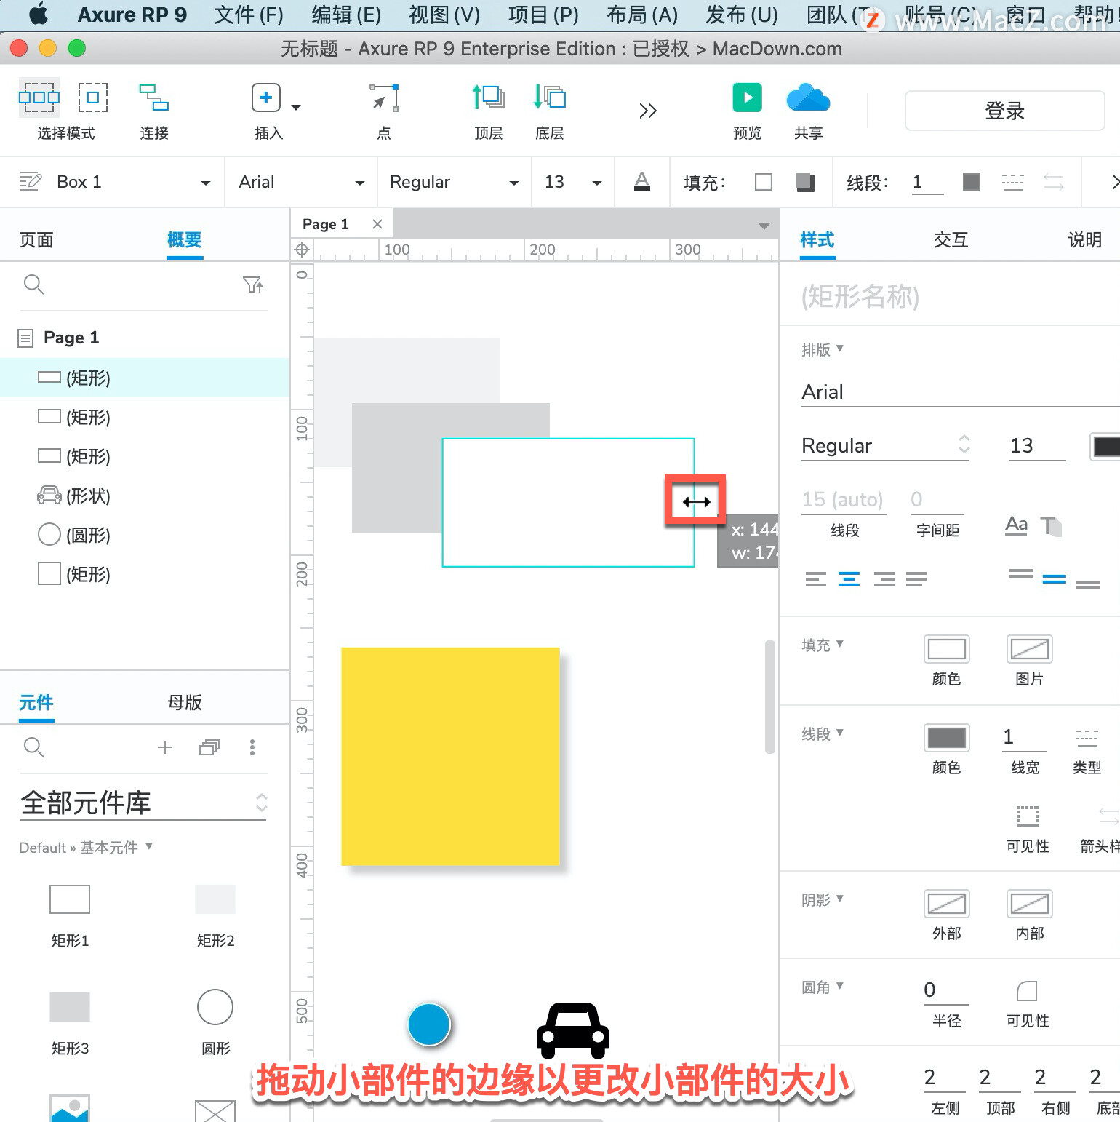The width and height of the screenshot is (1120, 1122).
Task: Click the canvas origin crosshair icon
Action: (x=301, y=250)
